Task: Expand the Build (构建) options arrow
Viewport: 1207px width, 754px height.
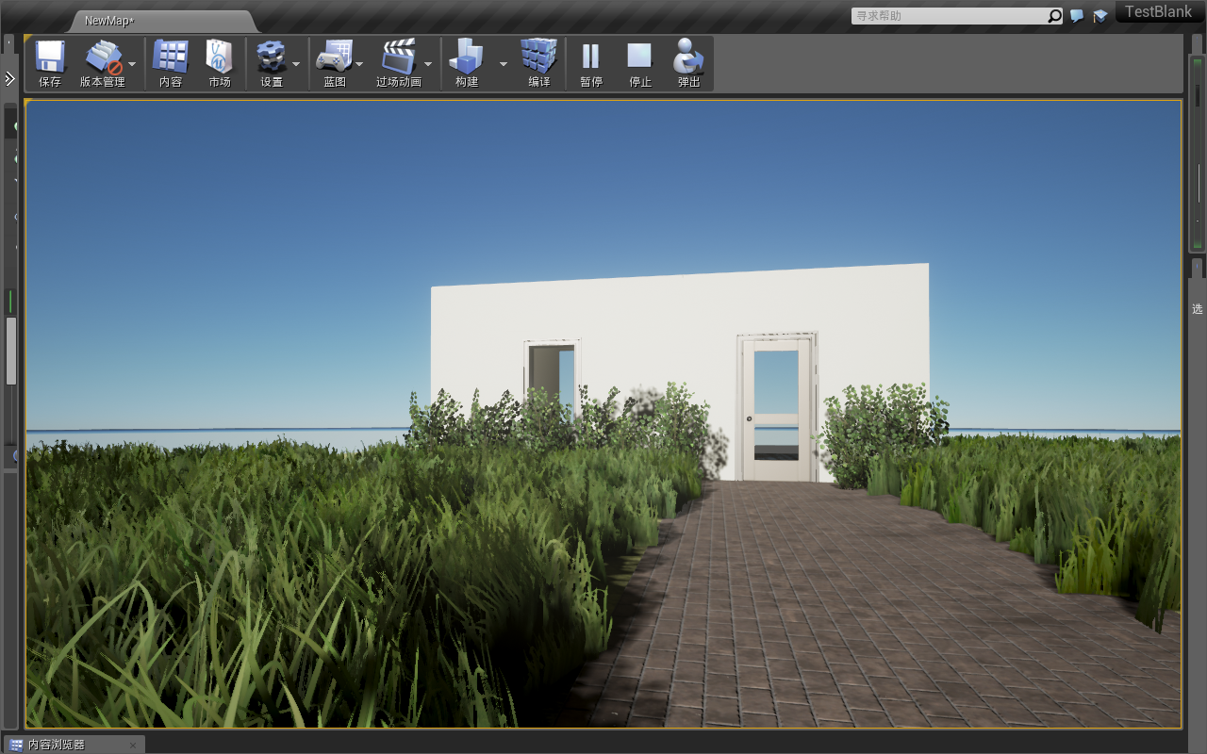Action: 503,64
